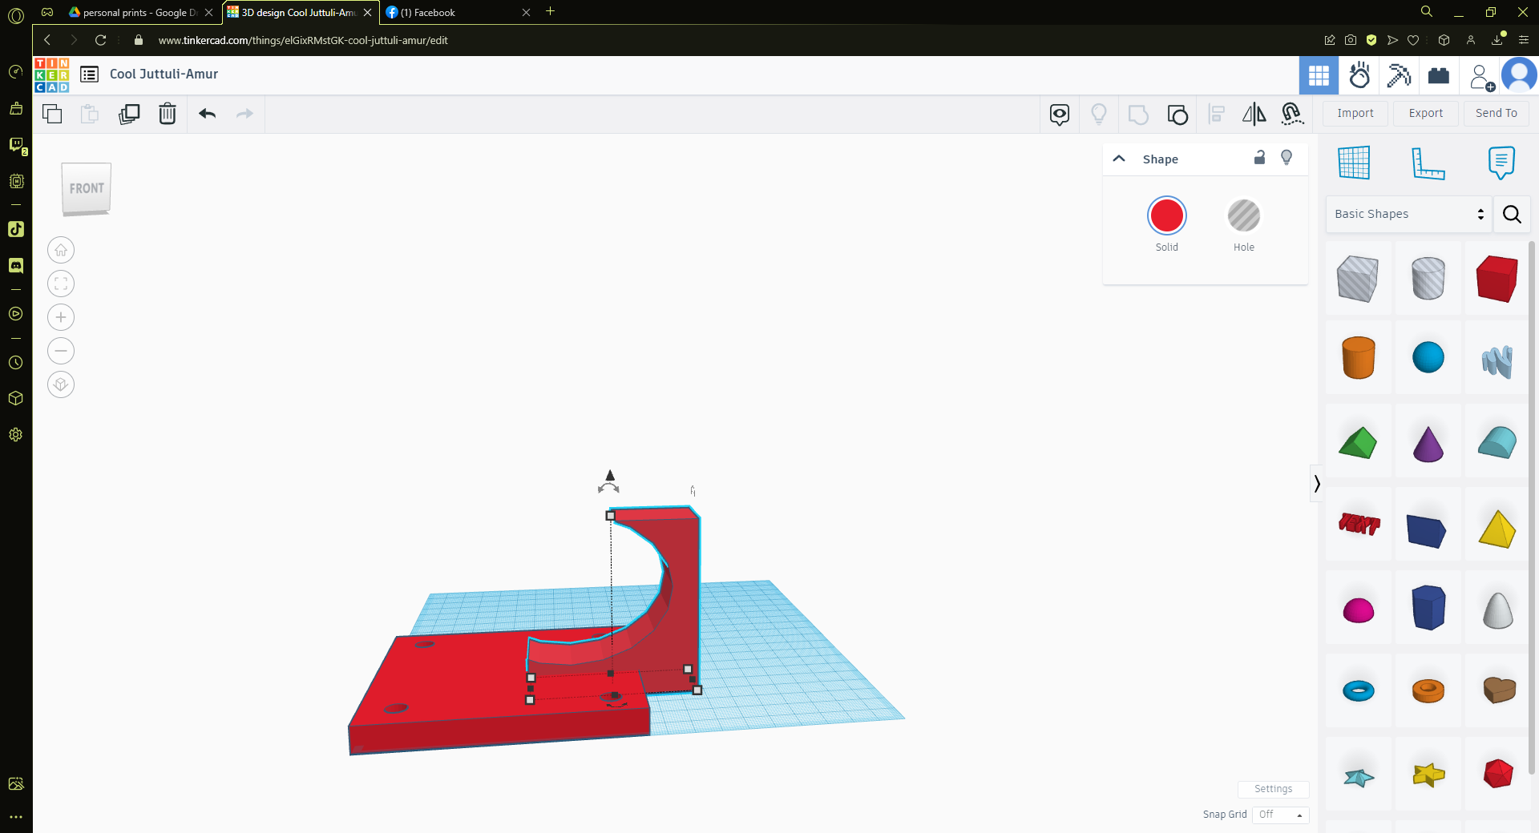Image resolution: width=1539 pixels, height=833 pixels.
Task: Open the user profile avatar
Action: click(1519, 75)
